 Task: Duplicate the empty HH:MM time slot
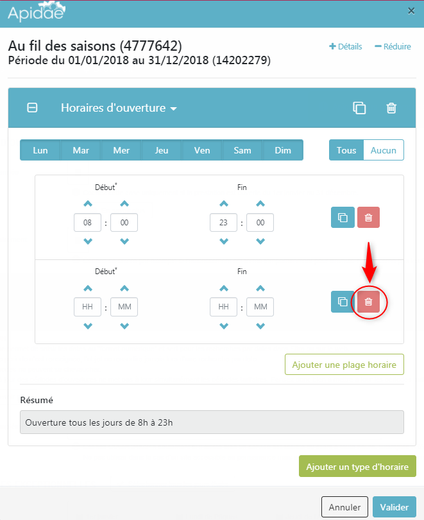[x=343, y=302]
